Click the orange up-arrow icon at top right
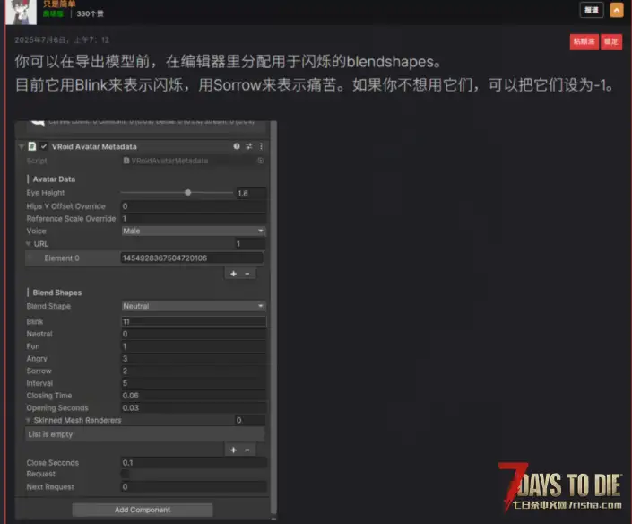 (x=617, y=10)
